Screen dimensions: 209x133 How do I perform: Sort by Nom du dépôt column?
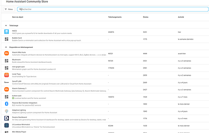(18, 17)
